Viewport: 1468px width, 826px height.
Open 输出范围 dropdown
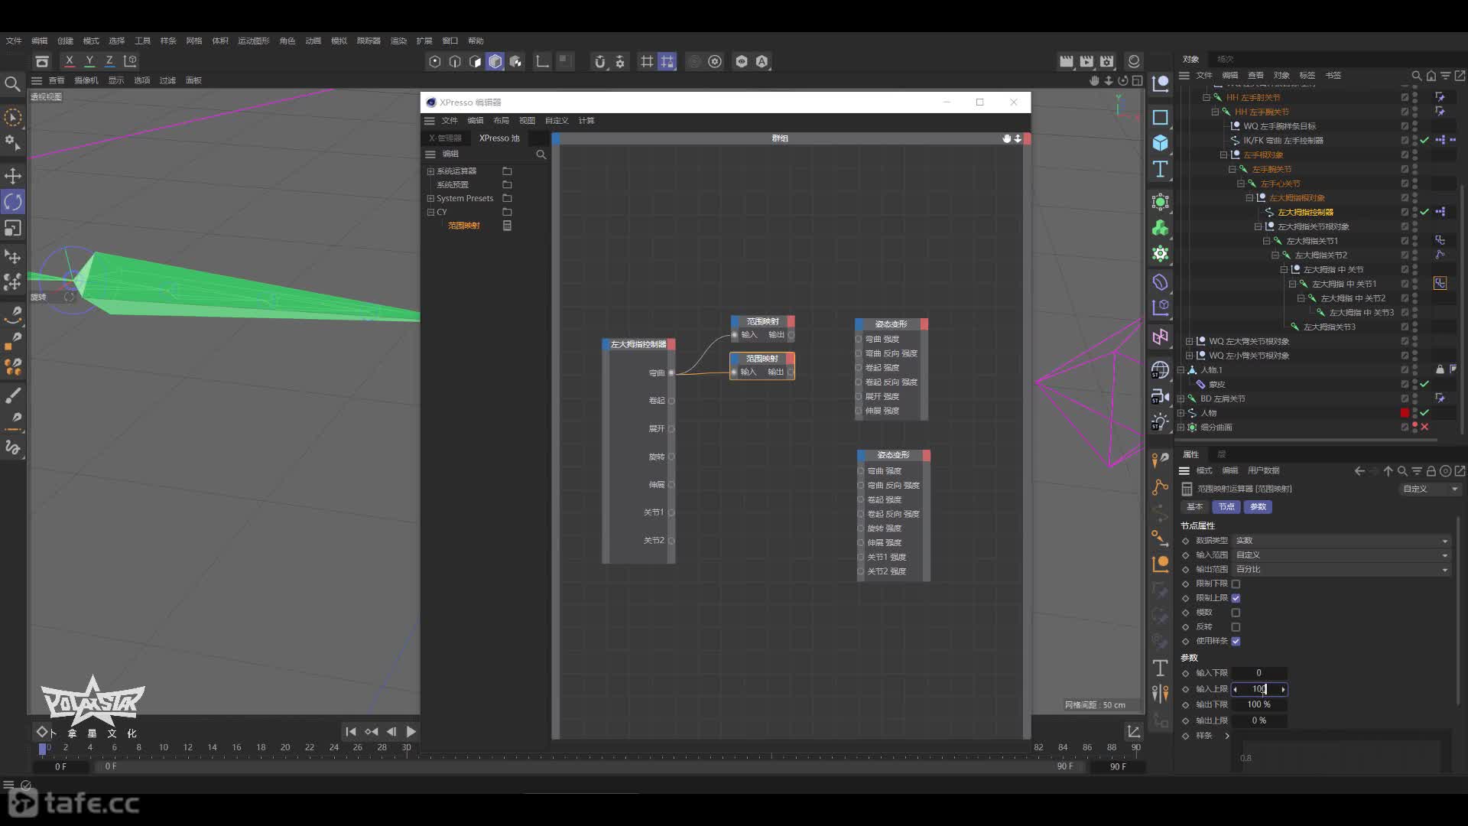pyautogui.click(x=1342, y=570)
